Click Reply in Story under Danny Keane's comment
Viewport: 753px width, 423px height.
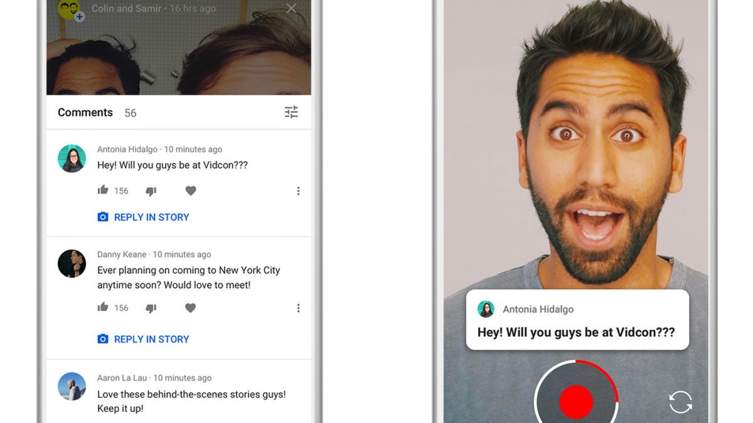144,339
